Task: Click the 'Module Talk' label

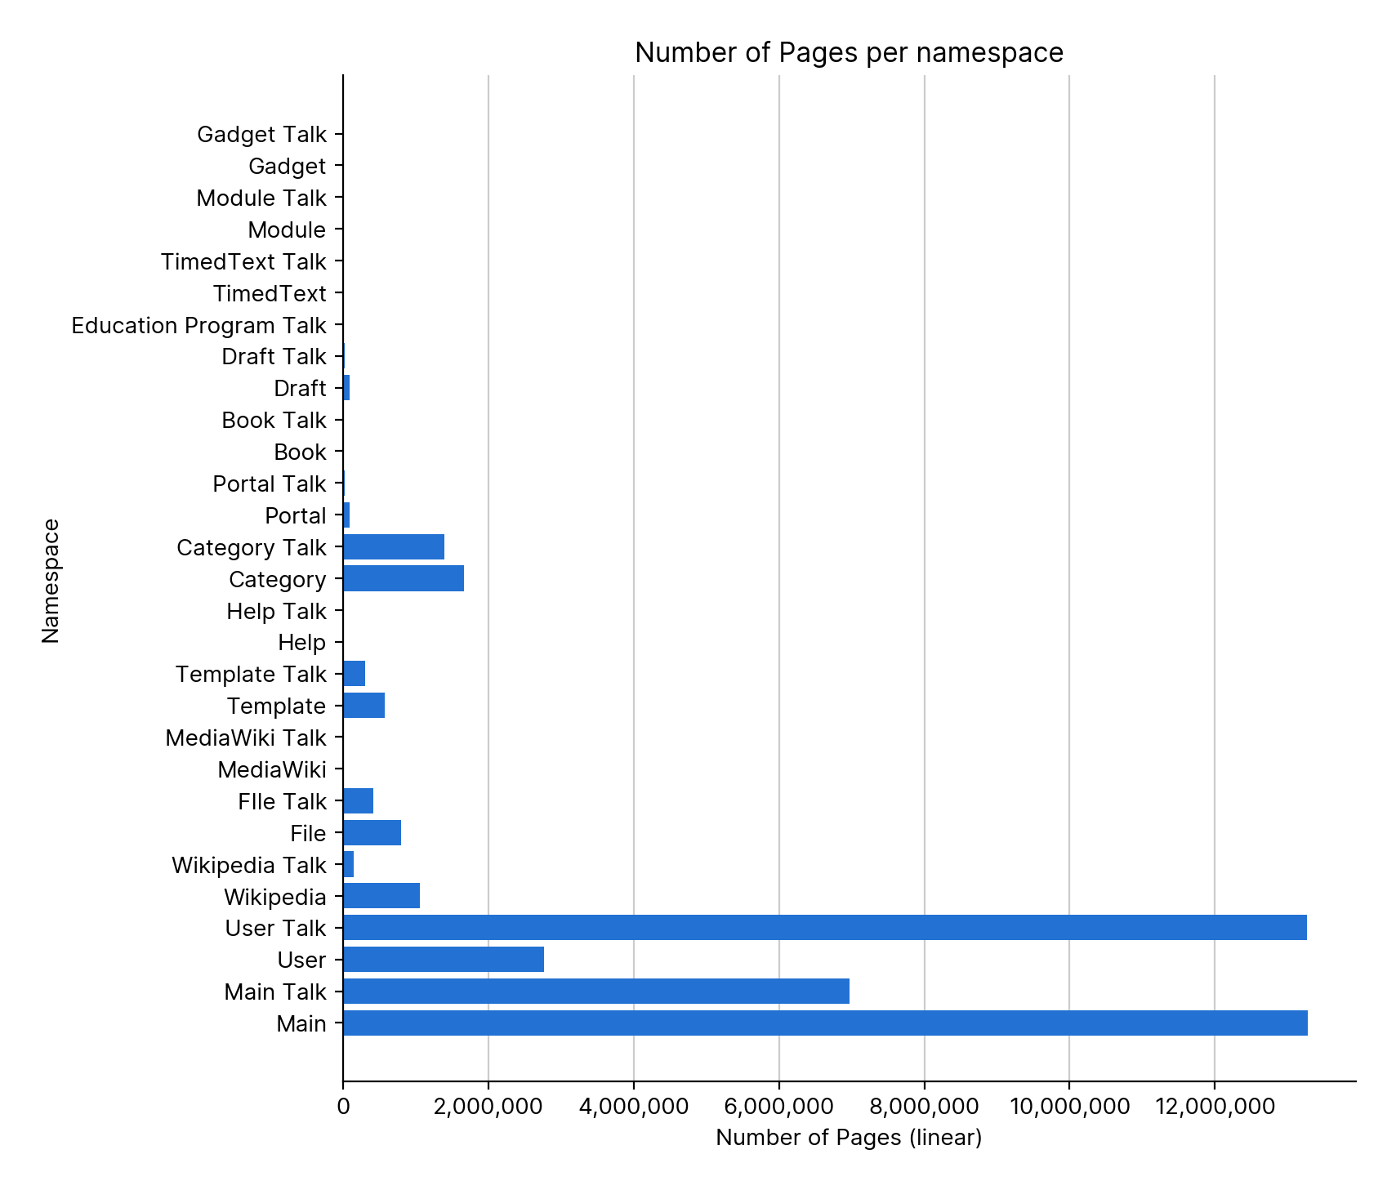Action: click(x=261, y=198)
